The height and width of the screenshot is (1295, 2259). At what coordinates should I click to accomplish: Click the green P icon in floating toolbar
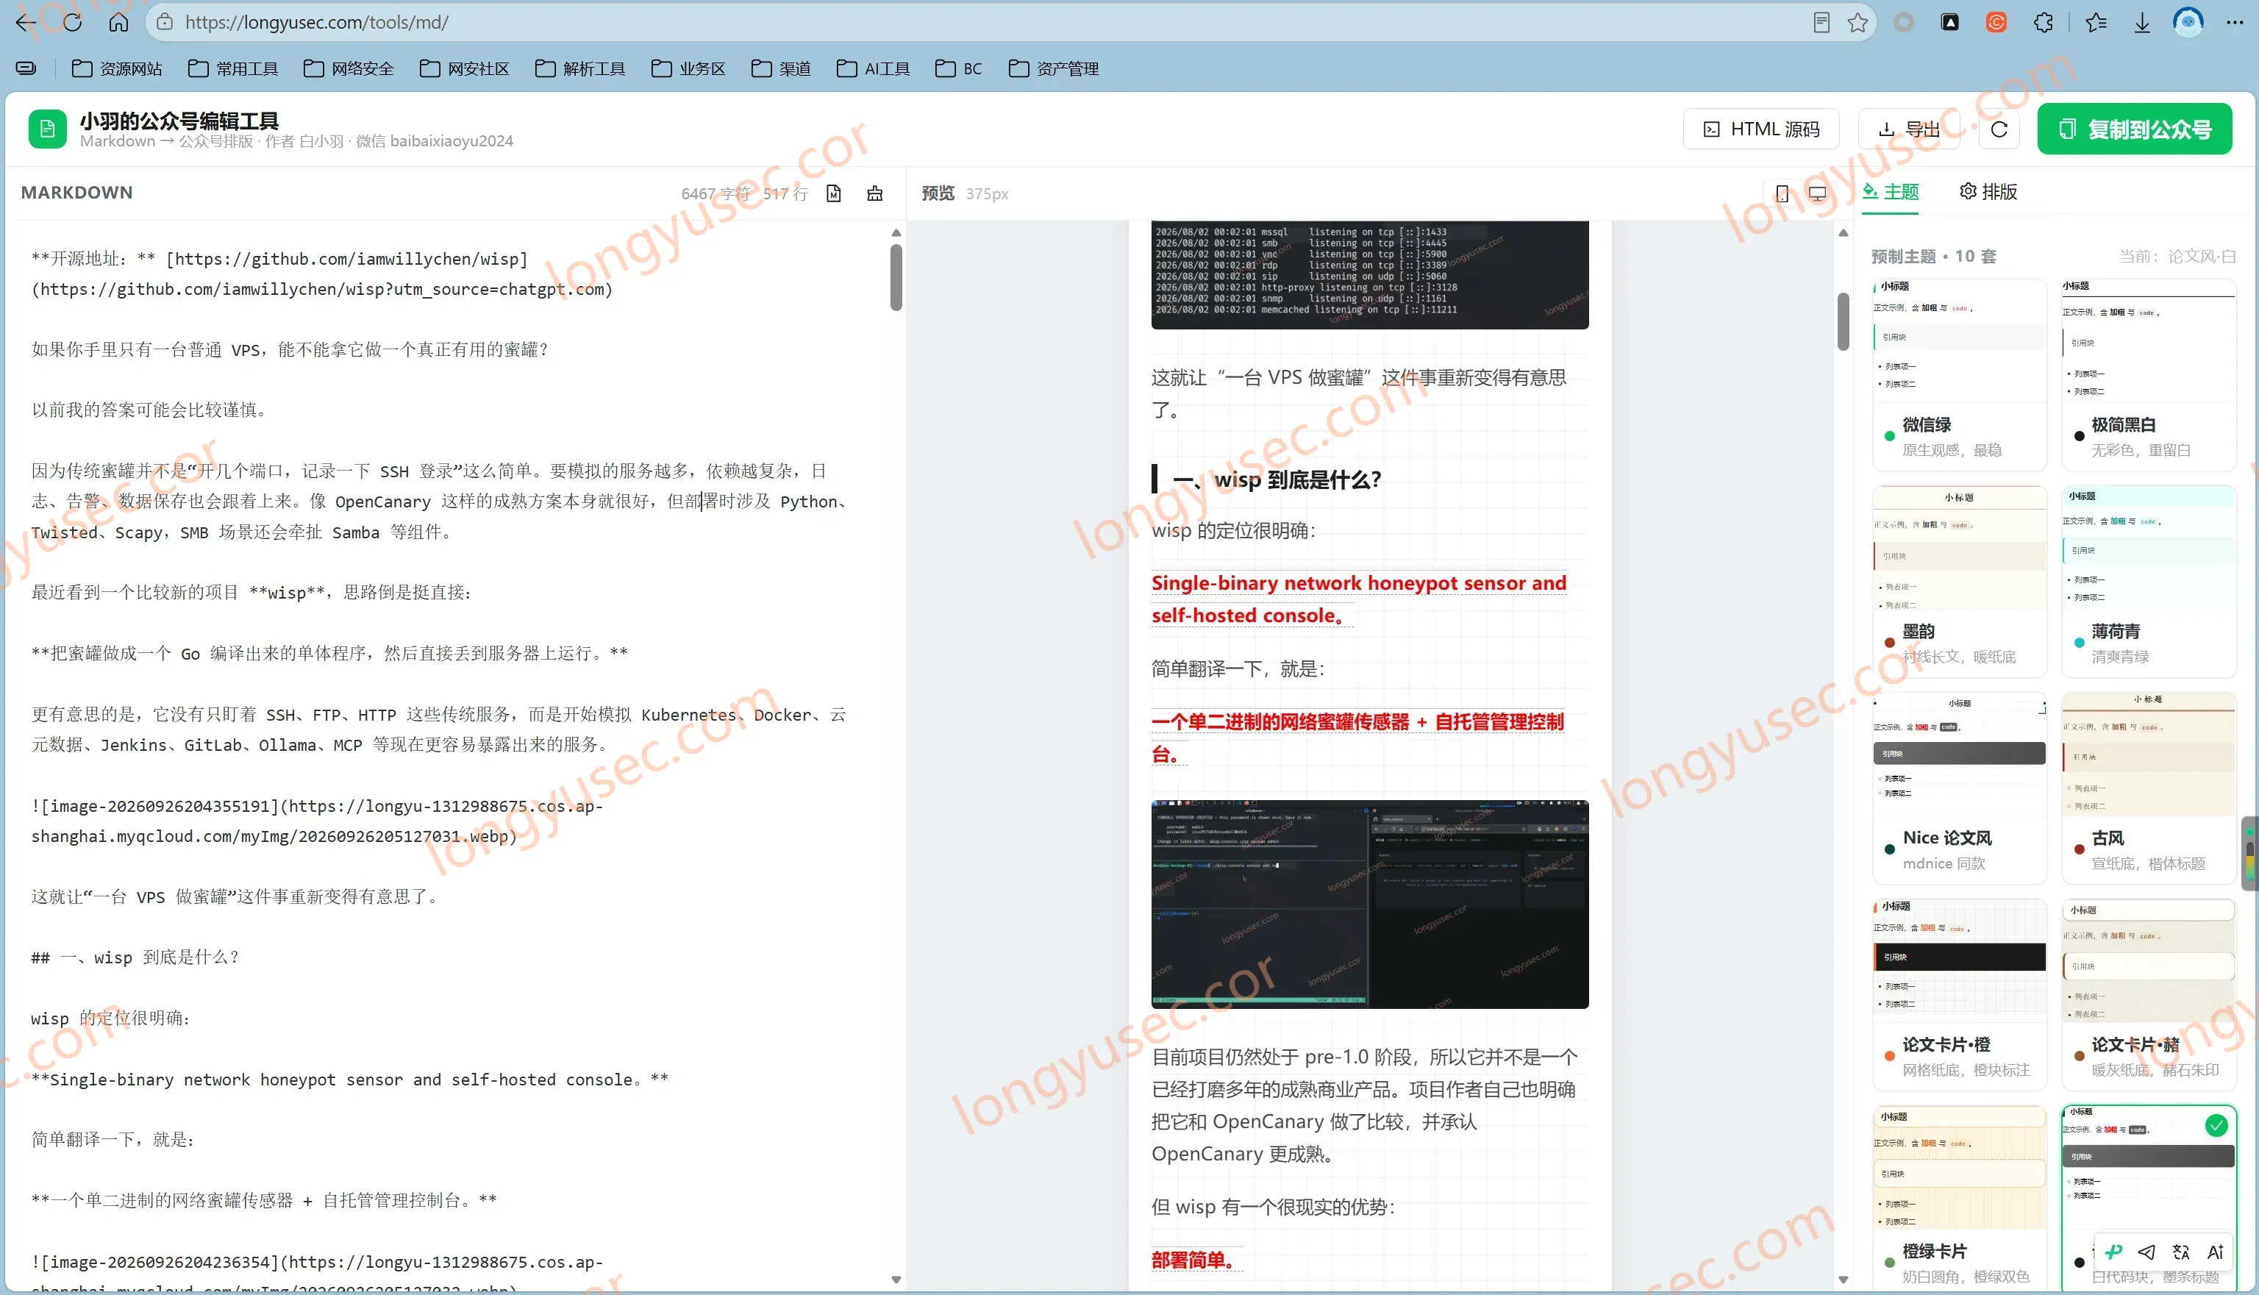(x=2114, y=1252)
